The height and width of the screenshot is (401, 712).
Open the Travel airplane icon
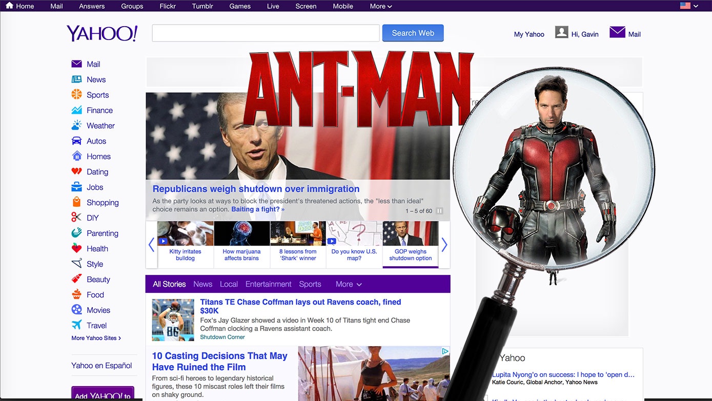click(76, 325)
